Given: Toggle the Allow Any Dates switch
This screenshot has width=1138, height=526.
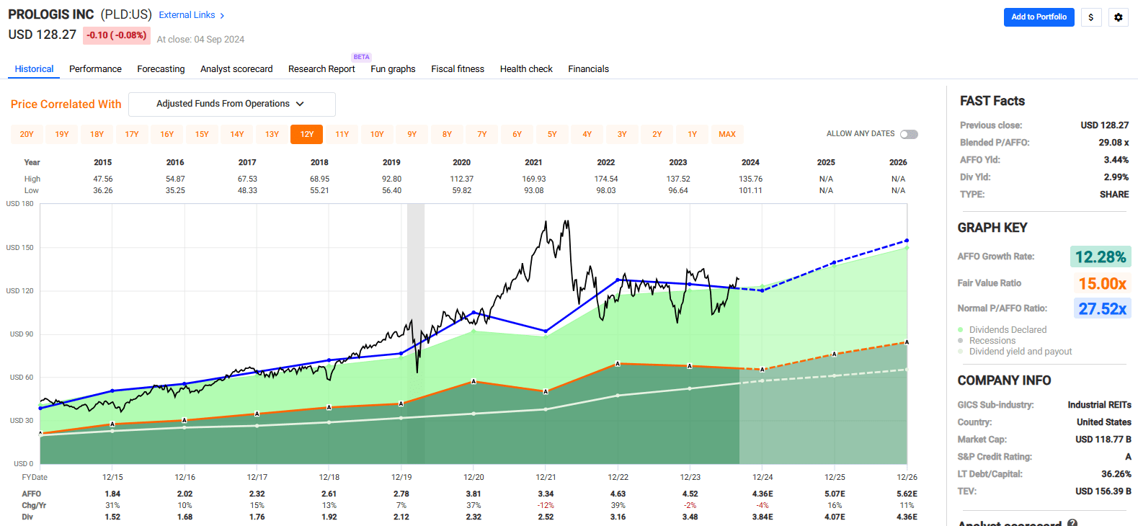Looking at the screenshot, I should point(910,134).
